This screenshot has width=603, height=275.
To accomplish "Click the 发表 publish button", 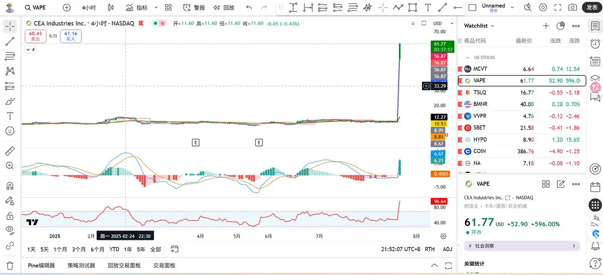I will tap(592, 8).
